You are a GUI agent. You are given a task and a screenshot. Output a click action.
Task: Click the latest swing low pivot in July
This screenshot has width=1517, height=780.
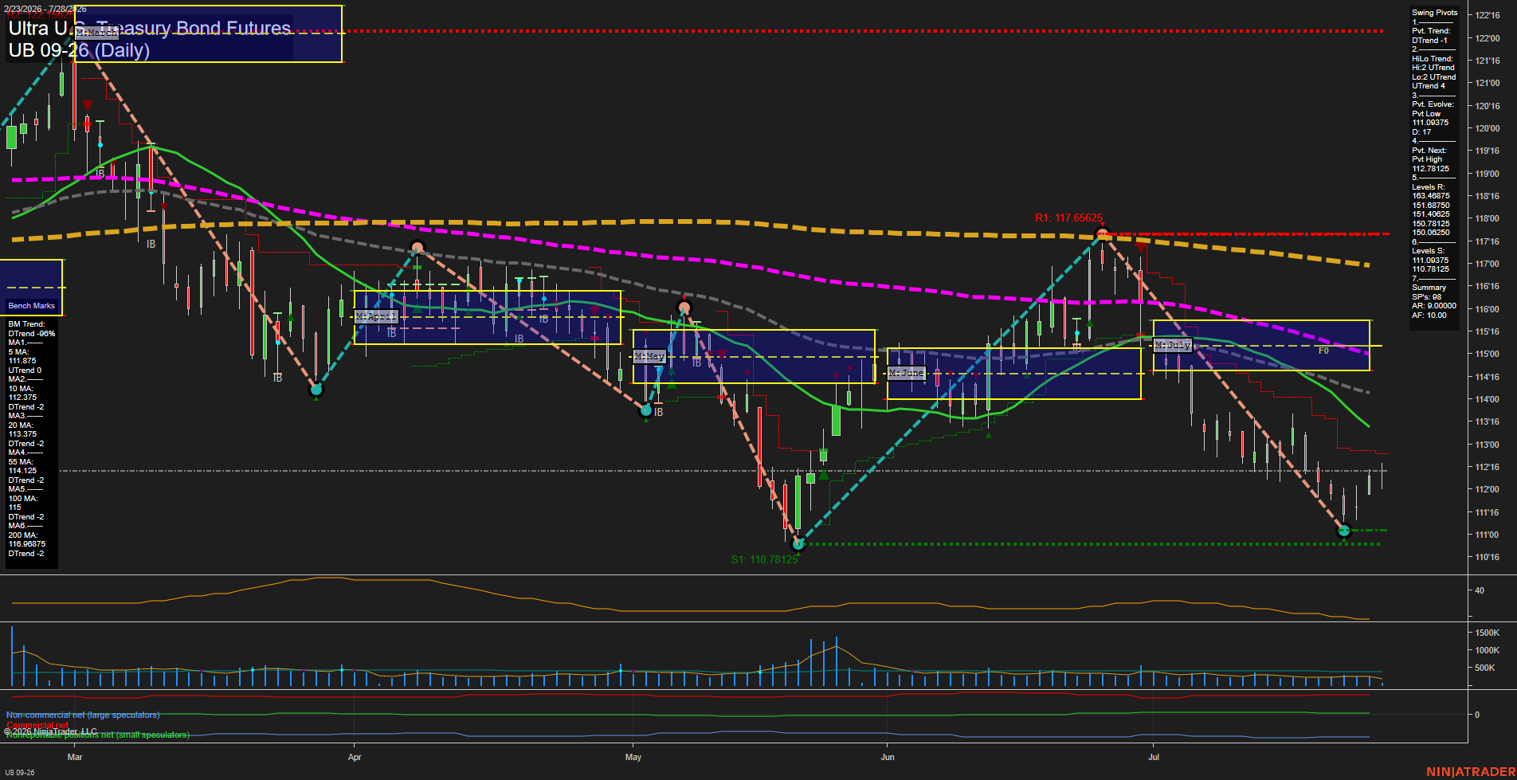point(1343,531)
